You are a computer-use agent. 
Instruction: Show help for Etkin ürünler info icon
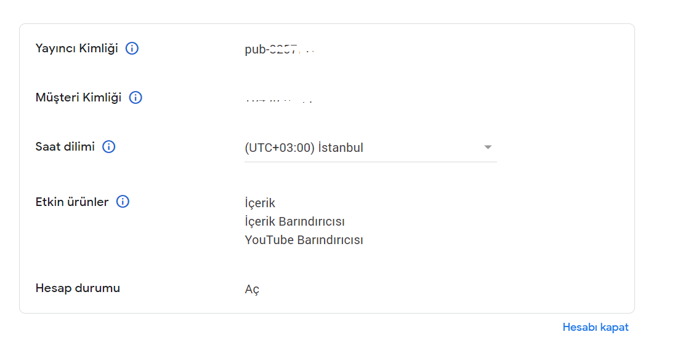click(x=123, y=202)
